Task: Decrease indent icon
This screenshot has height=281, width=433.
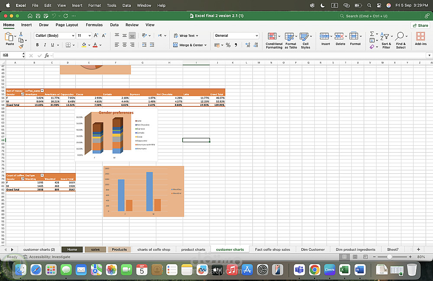Action: pos(144,45)
